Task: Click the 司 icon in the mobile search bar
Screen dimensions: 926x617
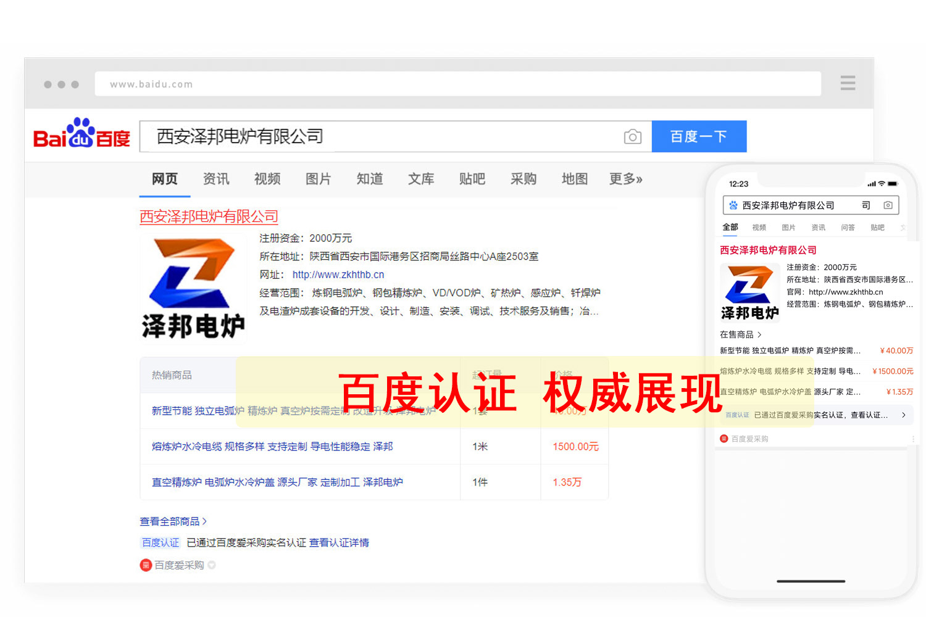Action: point(866,205)
